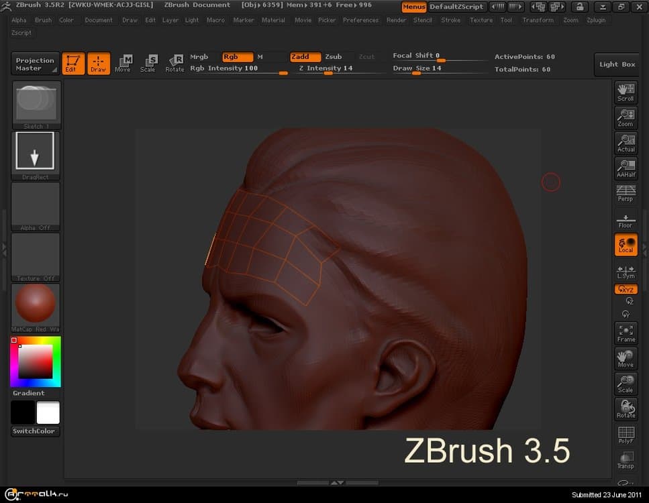Click the Frame mesh icon

point(626,333)
